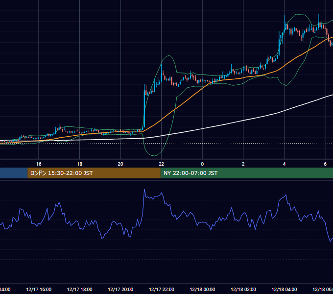Viewport: 333px width, 294px height.
Task: Click the 16 hour label on the price chart axis
Action: coord(39,164)
